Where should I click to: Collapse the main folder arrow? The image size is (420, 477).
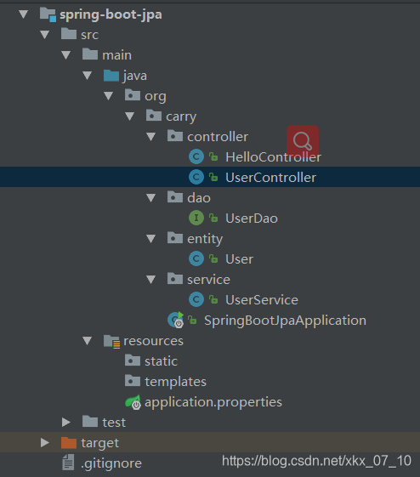[x=66, y=55]
